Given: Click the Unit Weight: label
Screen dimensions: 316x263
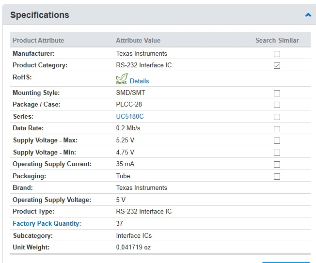Looking at the screenshot, I should coord(31,248).
